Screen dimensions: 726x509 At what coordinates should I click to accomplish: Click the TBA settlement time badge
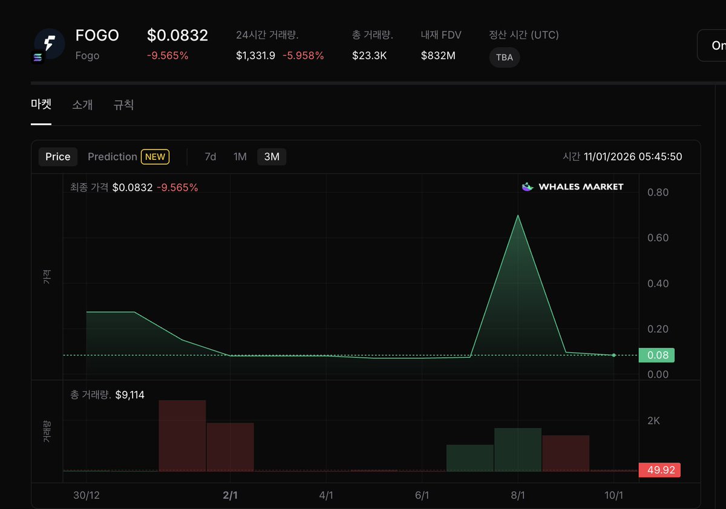504,57
